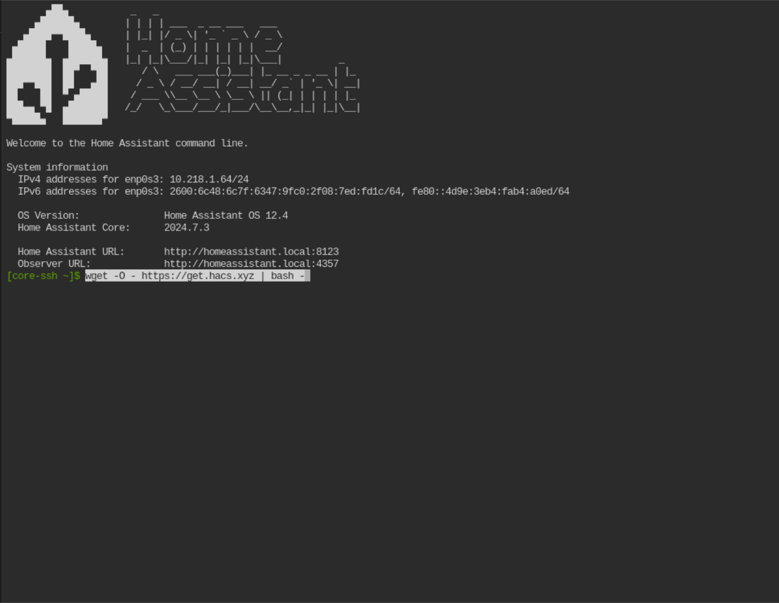Click the Home Assistant house logo
Image resolution: width=779 pixels, height=603 pixels.
point(57,64)
